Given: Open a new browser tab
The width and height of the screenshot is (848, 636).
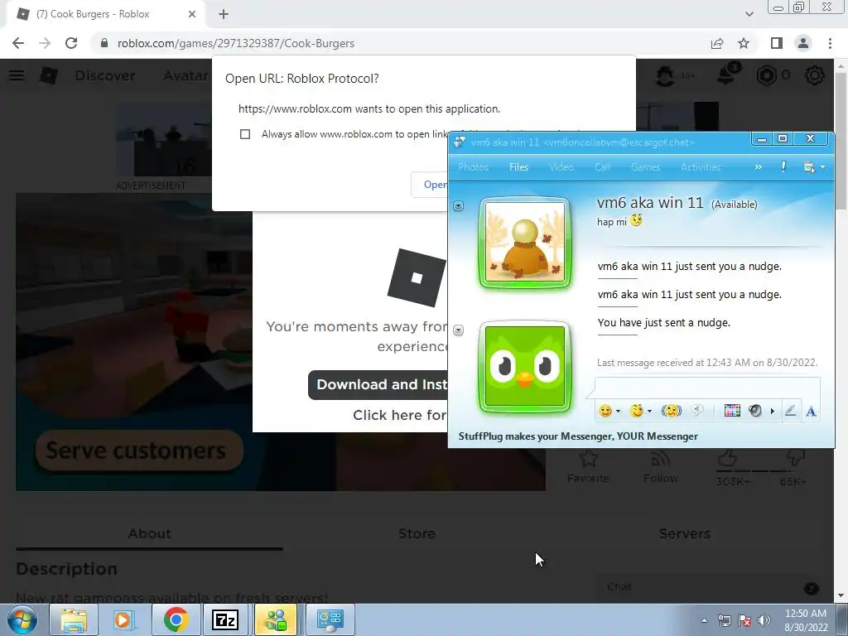Looking at the screenshot, I should [224, 14].
